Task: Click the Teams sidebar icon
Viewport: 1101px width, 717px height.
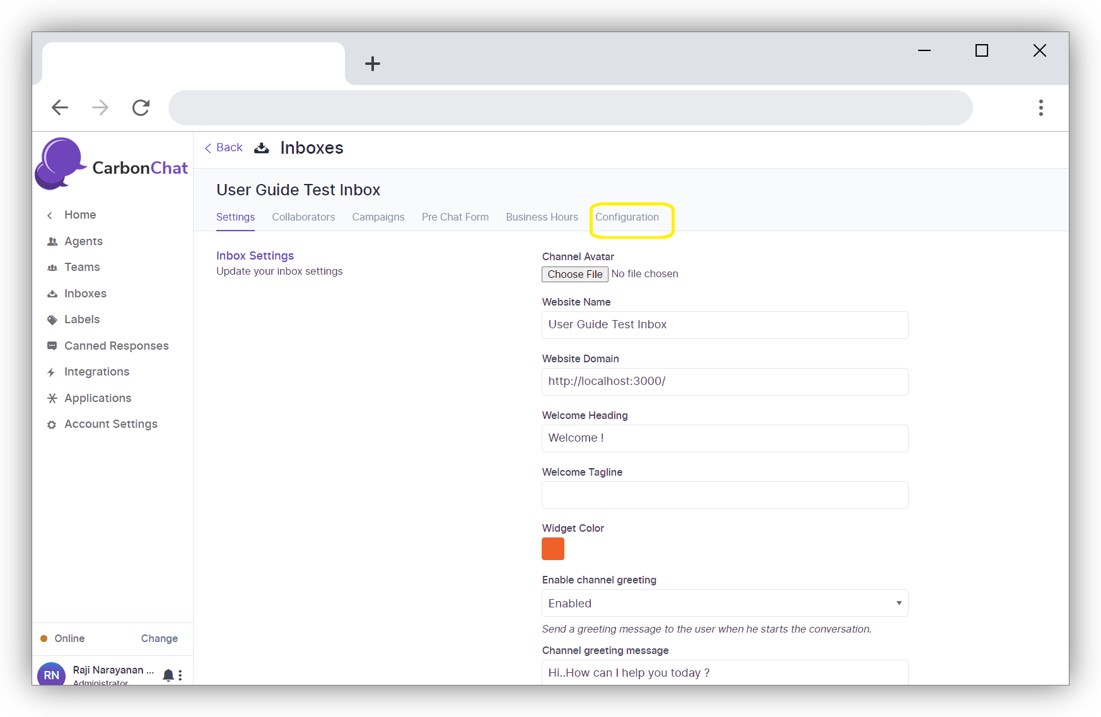Action: click(x=52, y=268)
